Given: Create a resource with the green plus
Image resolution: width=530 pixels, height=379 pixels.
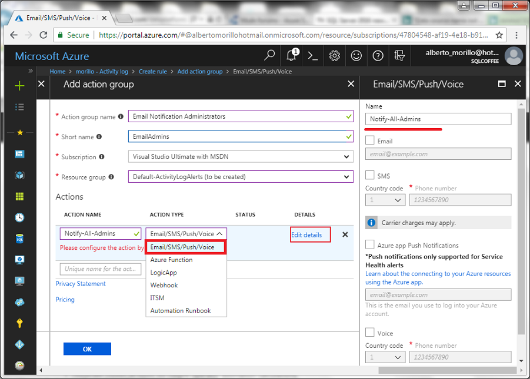Looking at the screenshot, I should (19, 86).
